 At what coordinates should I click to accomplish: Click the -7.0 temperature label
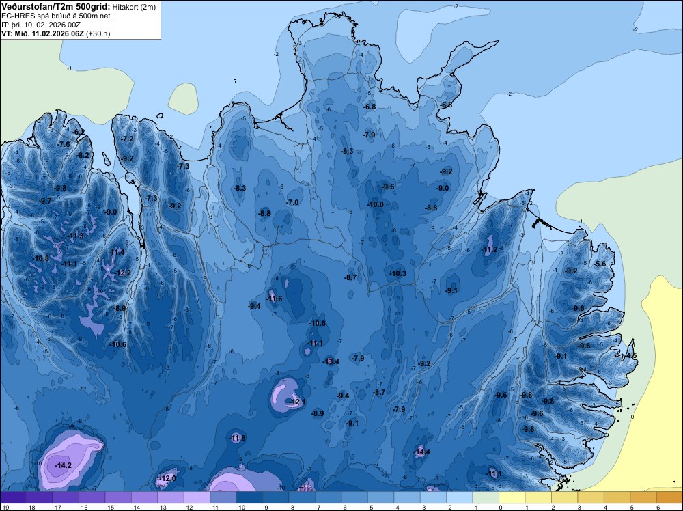(x=292, y=203)
